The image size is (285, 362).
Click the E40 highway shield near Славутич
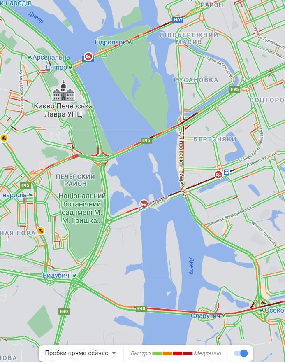(x=141, y=308)
